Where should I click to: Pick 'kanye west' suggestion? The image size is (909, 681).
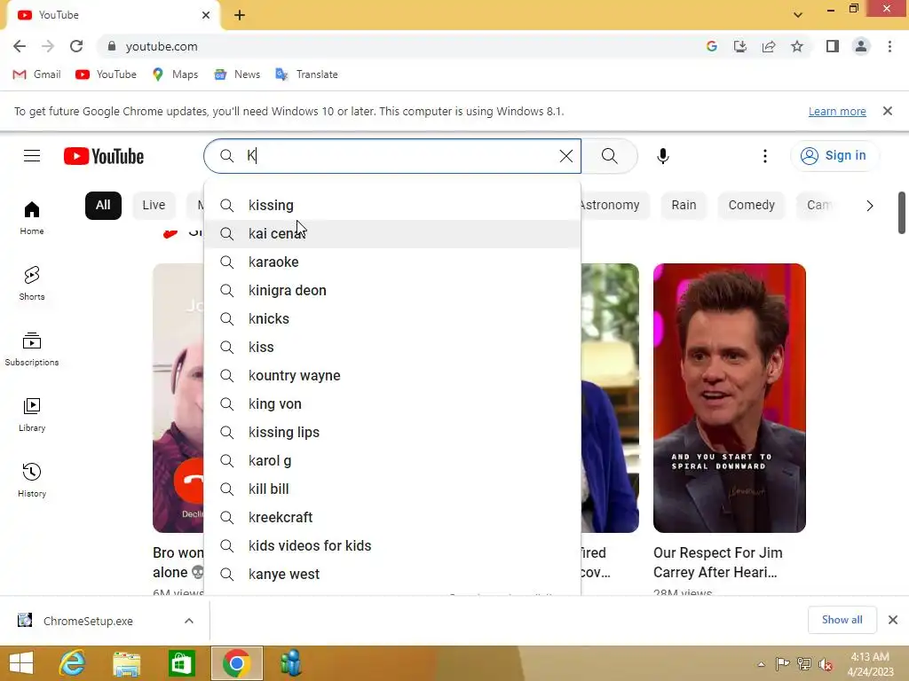point(392,574)
